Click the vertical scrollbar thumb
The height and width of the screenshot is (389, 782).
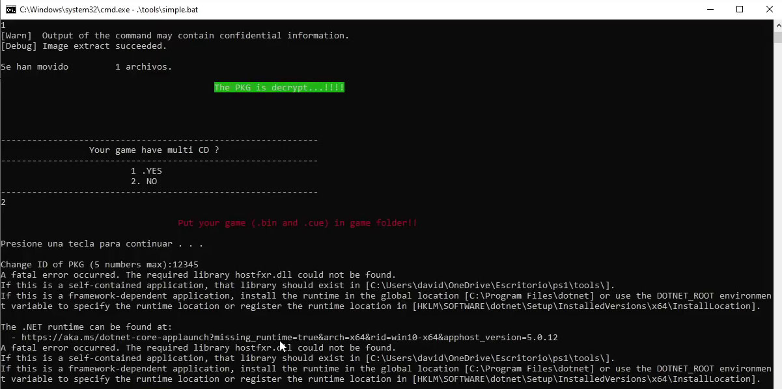(x=777, y=36)
